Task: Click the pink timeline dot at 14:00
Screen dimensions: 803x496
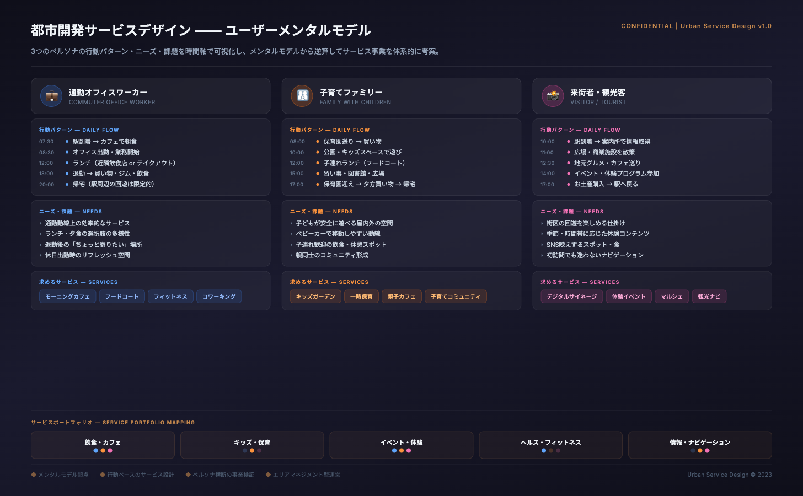Action: coord(569,174)
